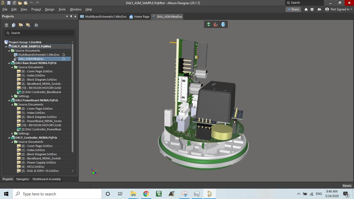Collapse the DALI PowerBoard NEMA.PrjPcb node
This screenshot has height=199, width=354.
pyautogui.click(x=9, y=100)
